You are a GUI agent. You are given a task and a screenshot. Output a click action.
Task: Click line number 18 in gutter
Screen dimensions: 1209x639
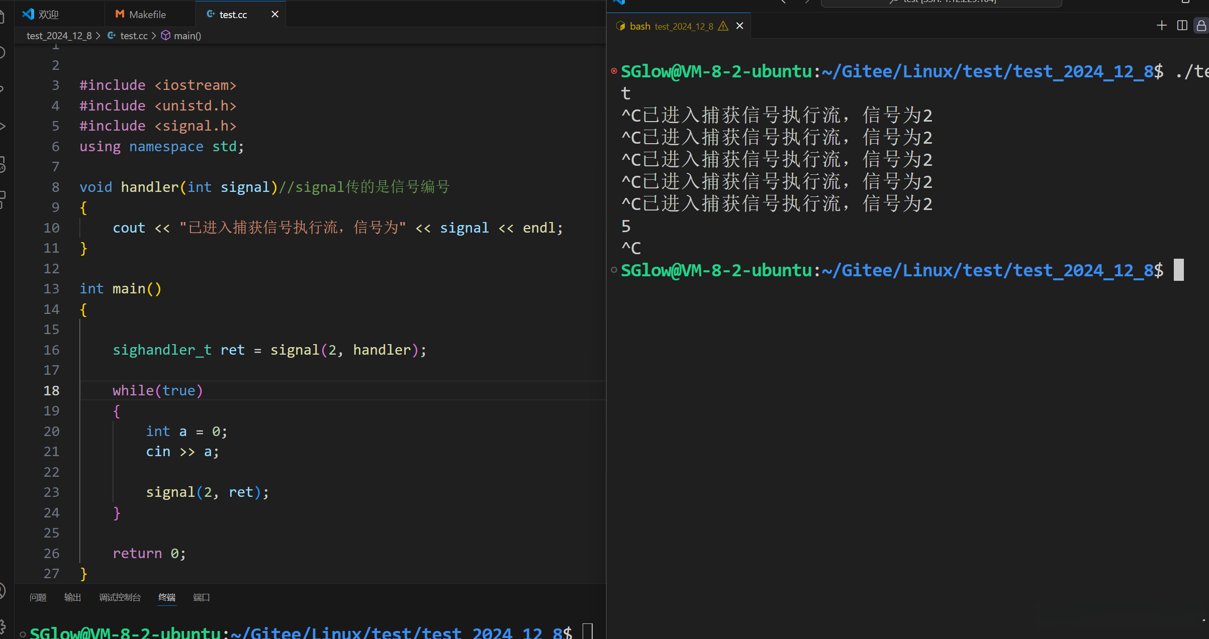pos(51,391)
